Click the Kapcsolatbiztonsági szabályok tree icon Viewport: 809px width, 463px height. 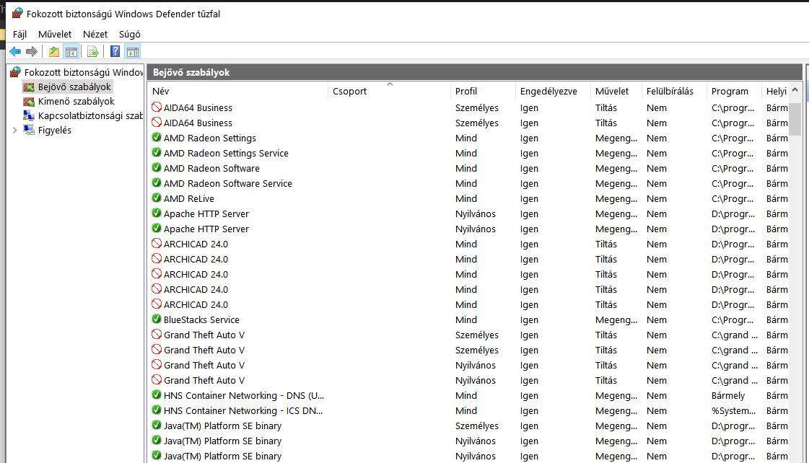pos(29,115)
